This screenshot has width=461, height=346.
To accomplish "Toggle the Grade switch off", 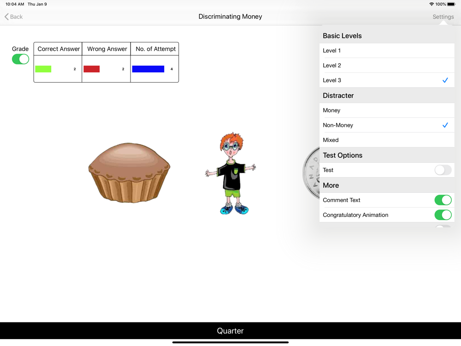I will tap(20, 59).
